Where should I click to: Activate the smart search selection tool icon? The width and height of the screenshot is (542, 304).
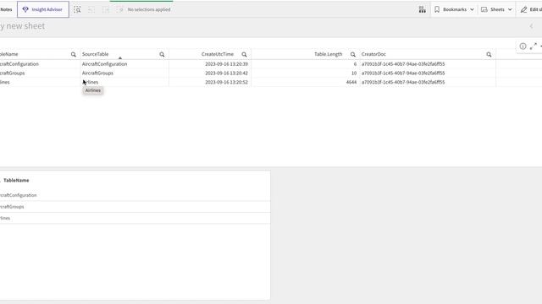[x=77, y=9]
